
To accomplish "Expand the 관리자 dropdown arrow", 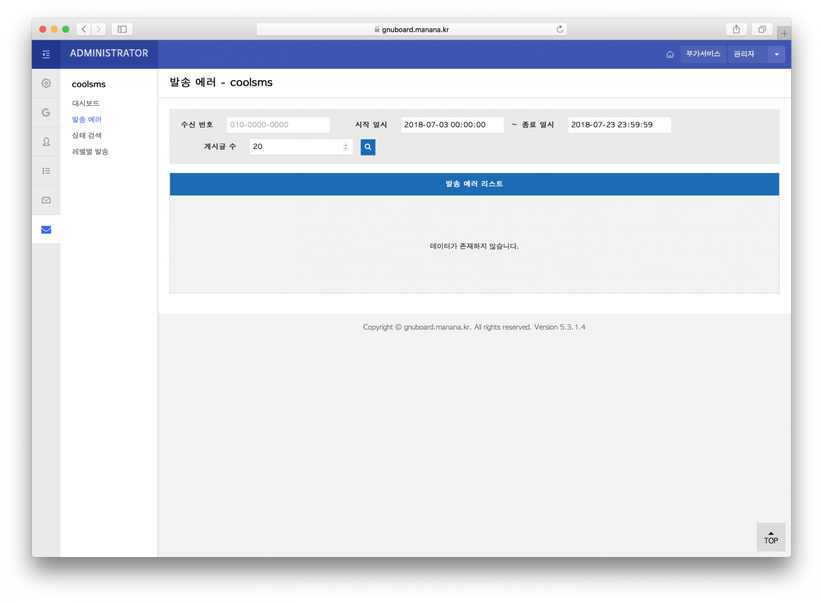I will [777, 54].
